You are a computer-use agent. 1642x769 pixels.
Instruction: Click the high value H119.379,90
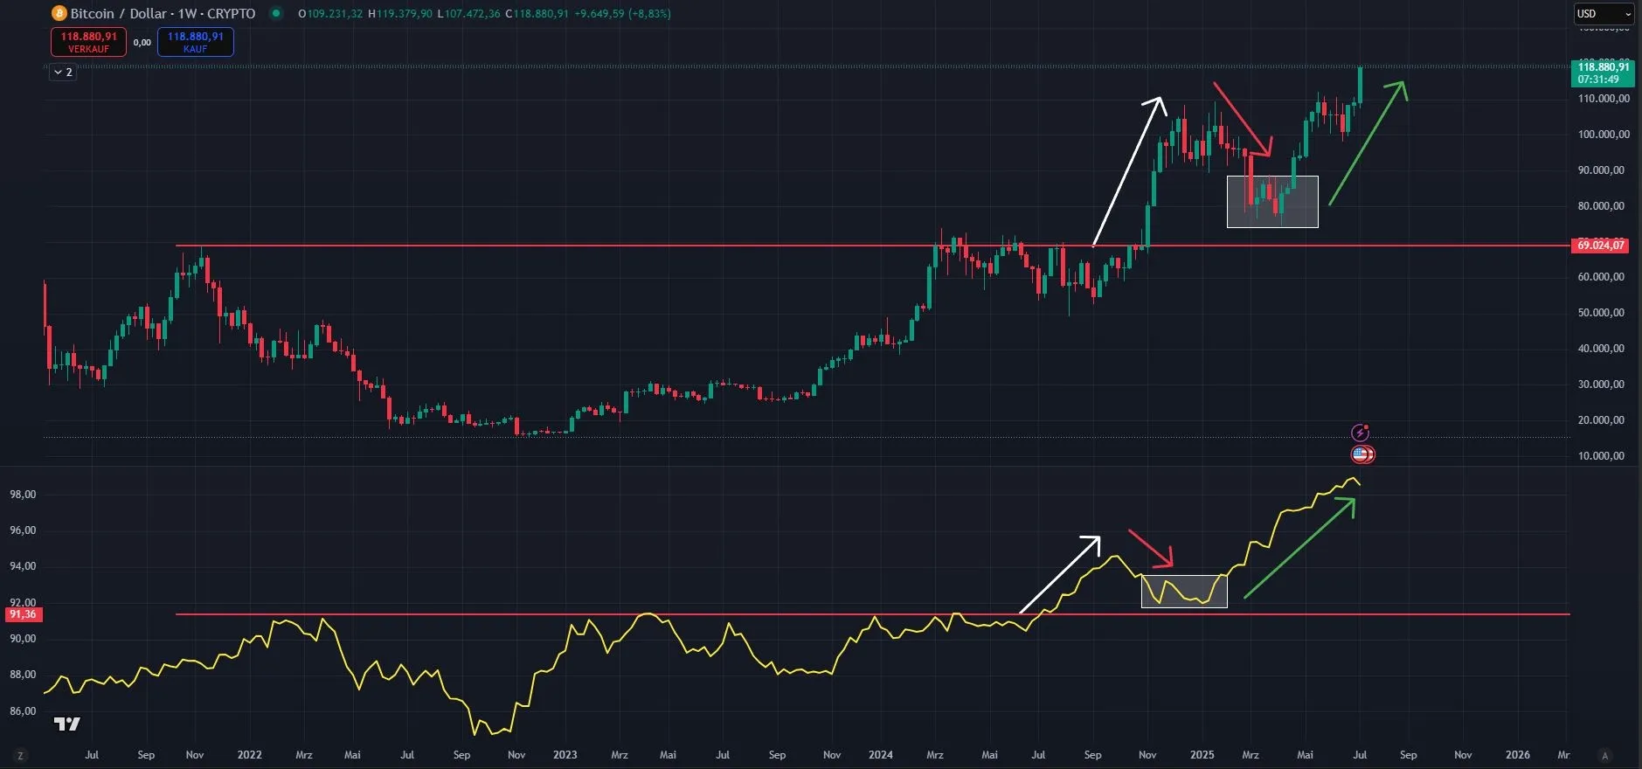[400, 13]
